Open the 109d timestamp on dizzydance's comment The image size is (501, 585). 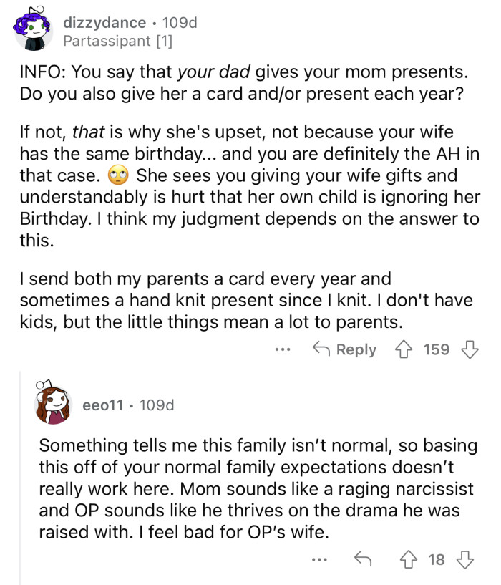point(180,23)
